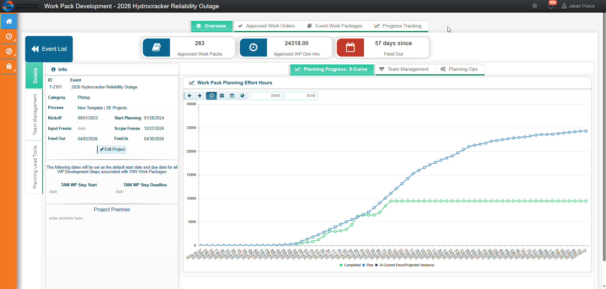
Task: Select the vertical Planning Lead Tools tab
Action: tap(34, 167)
